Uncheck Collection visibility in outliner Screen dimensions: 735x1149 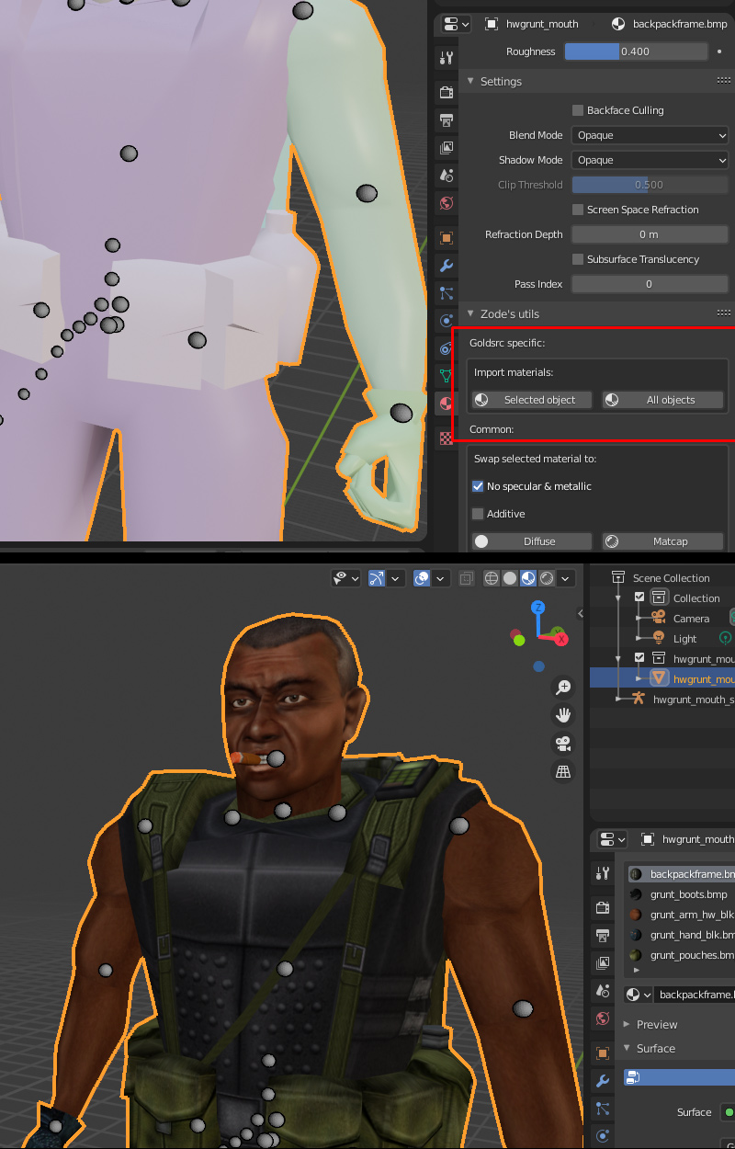pos(639,597)
